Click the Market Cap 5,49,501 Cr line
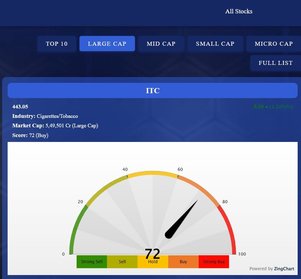301x279 pixels. [x=55, y=126]
